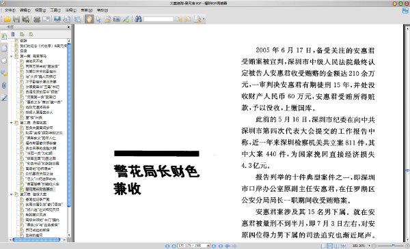
Task: Open the Bookmarks panel icon in sidebar
Action: (x=4, y=36)
